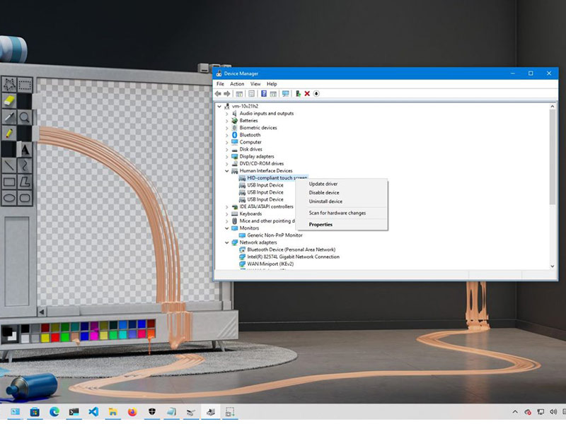Open File Explorer from the taskbar
Image resolution: width=566 pixels, height=424 pixels.
[112, 411]
